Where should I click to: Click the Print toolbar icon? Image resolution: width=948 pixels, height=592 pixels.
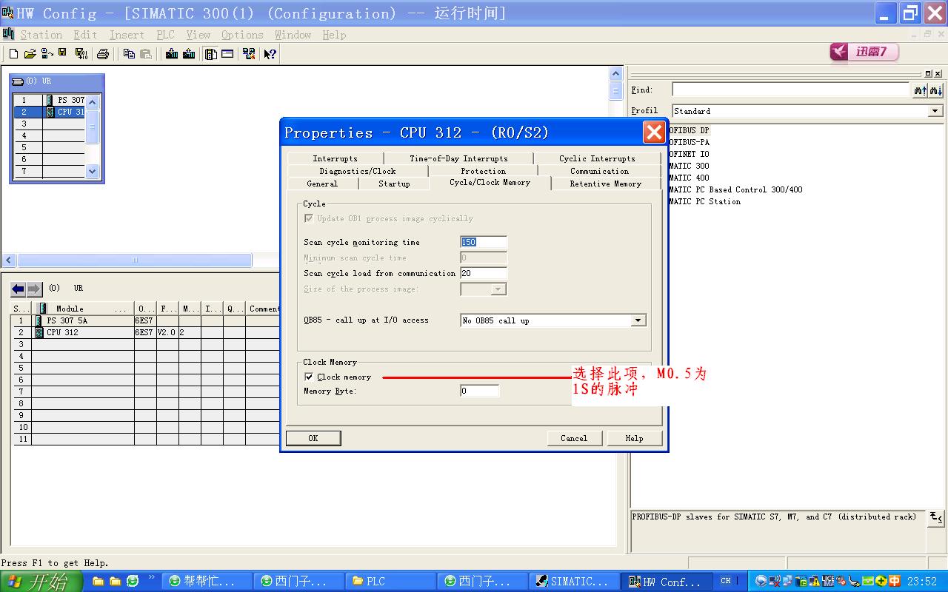[x=103, y=54]
